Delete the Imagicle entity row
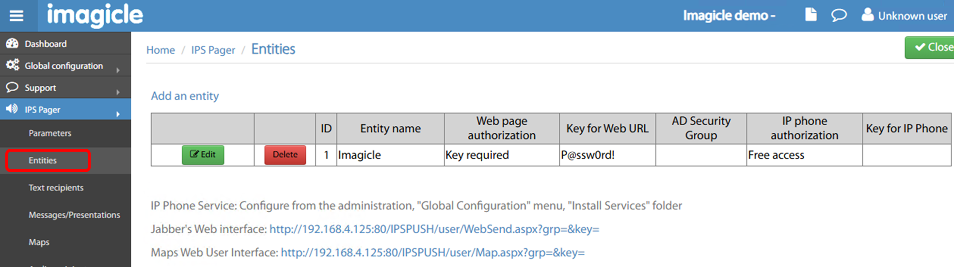Screen dimensions: 954x267 (x=285, y=155)
